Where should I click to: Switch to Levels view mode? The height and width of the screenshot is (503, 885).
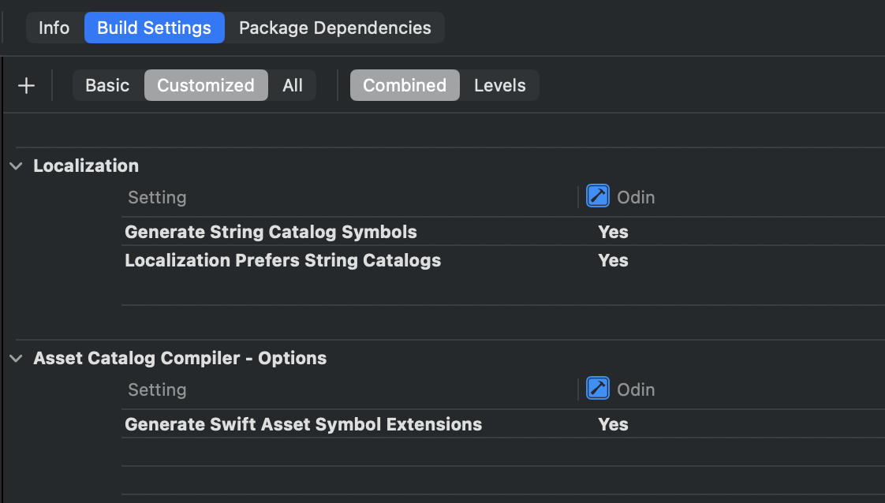point(499,85)
